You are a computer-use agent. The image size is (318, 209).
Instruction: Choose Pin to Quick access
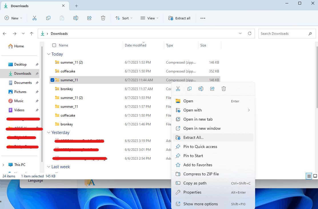pyautogui.click(x=213, y=147)
